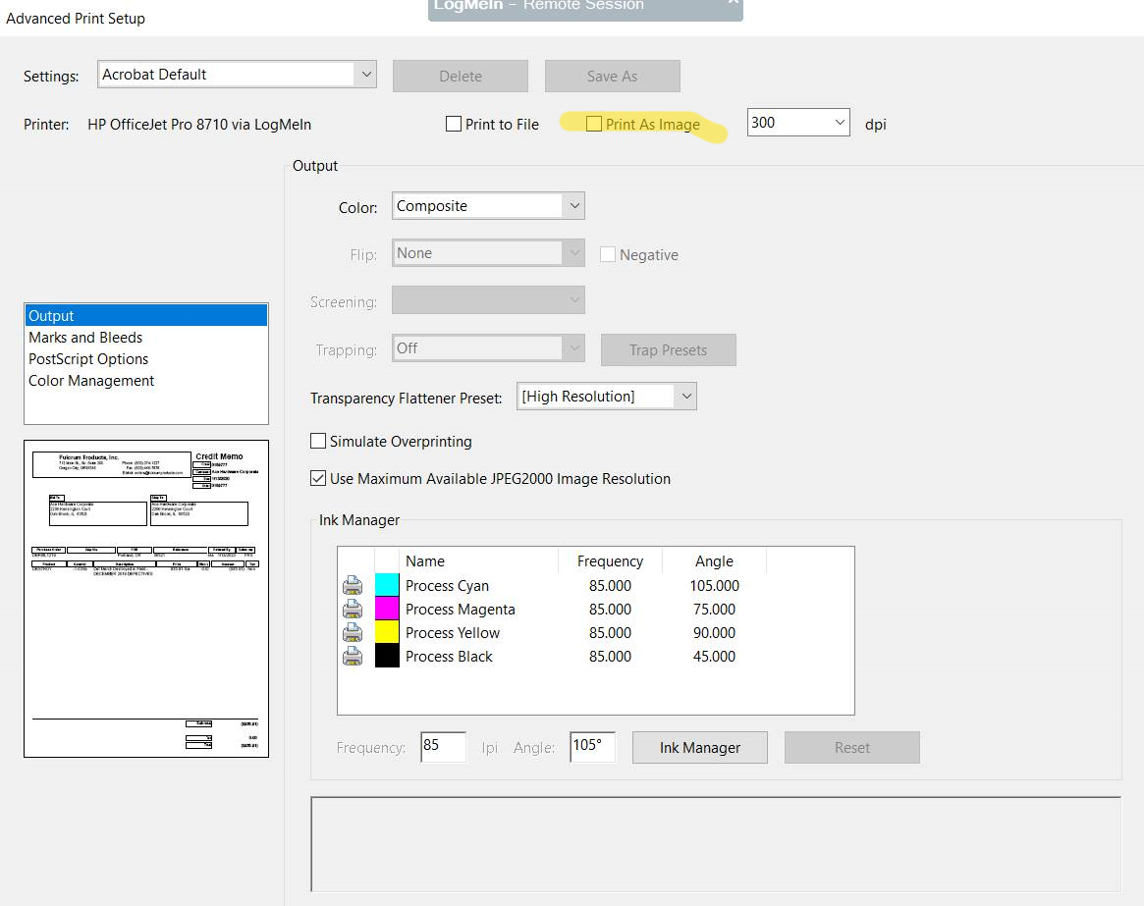The height and width of the screenshot is (906, 1144).
Task: Click the 85.000 frequency value for Process Cyan
Action: pyautogui.click(x=610, y=586)
